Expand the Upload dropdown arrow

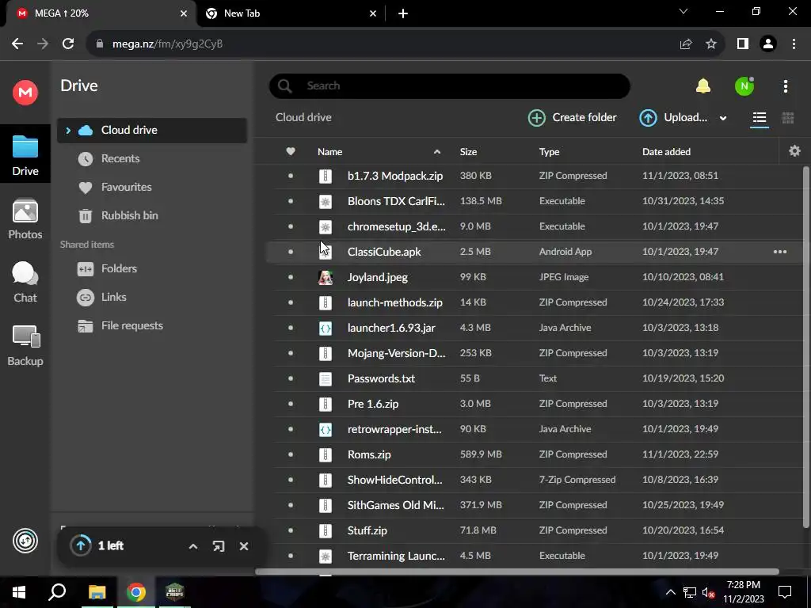coord(722,119)
